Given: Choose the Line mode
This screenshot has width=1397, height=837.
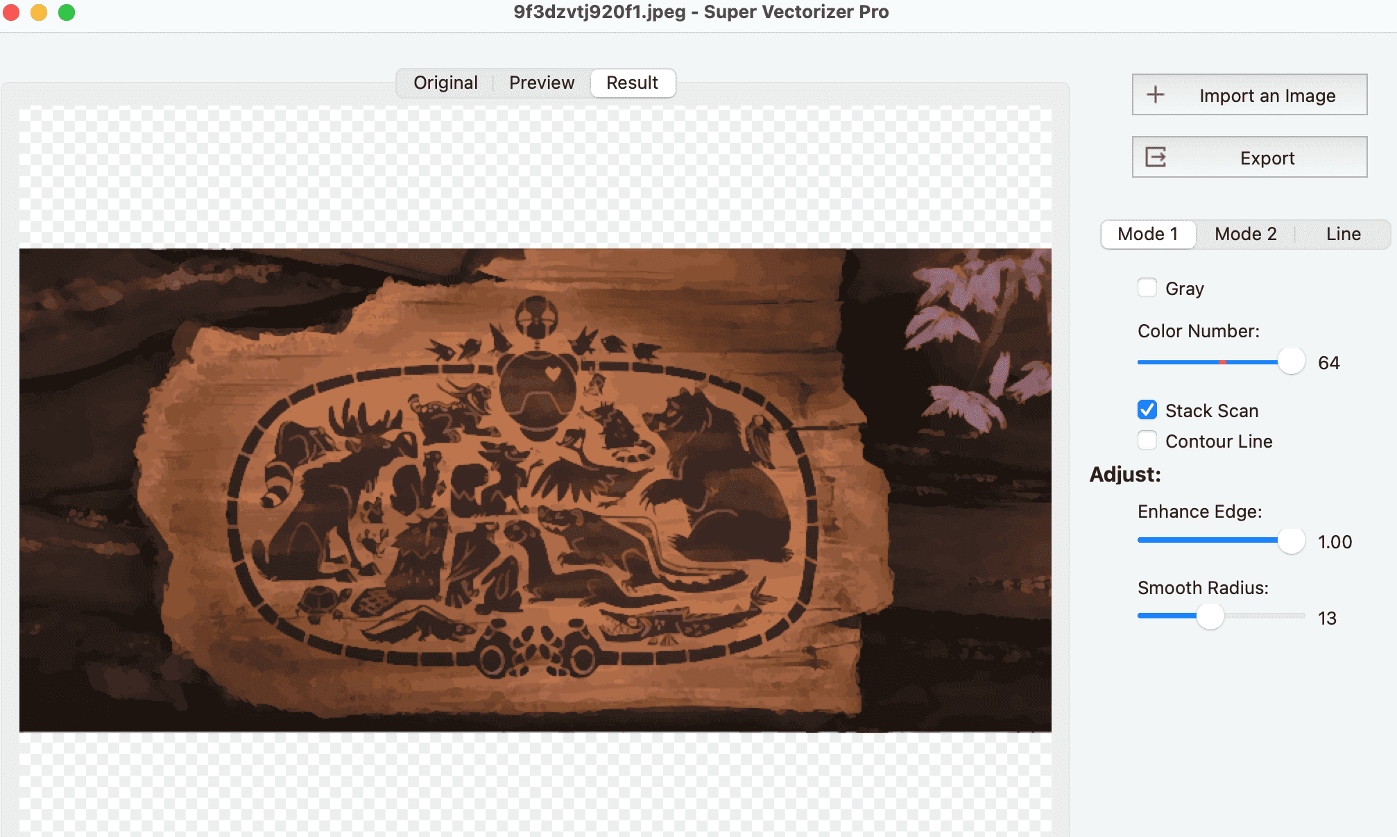Looking at the screenshot, I should [x=1343, y=234].
